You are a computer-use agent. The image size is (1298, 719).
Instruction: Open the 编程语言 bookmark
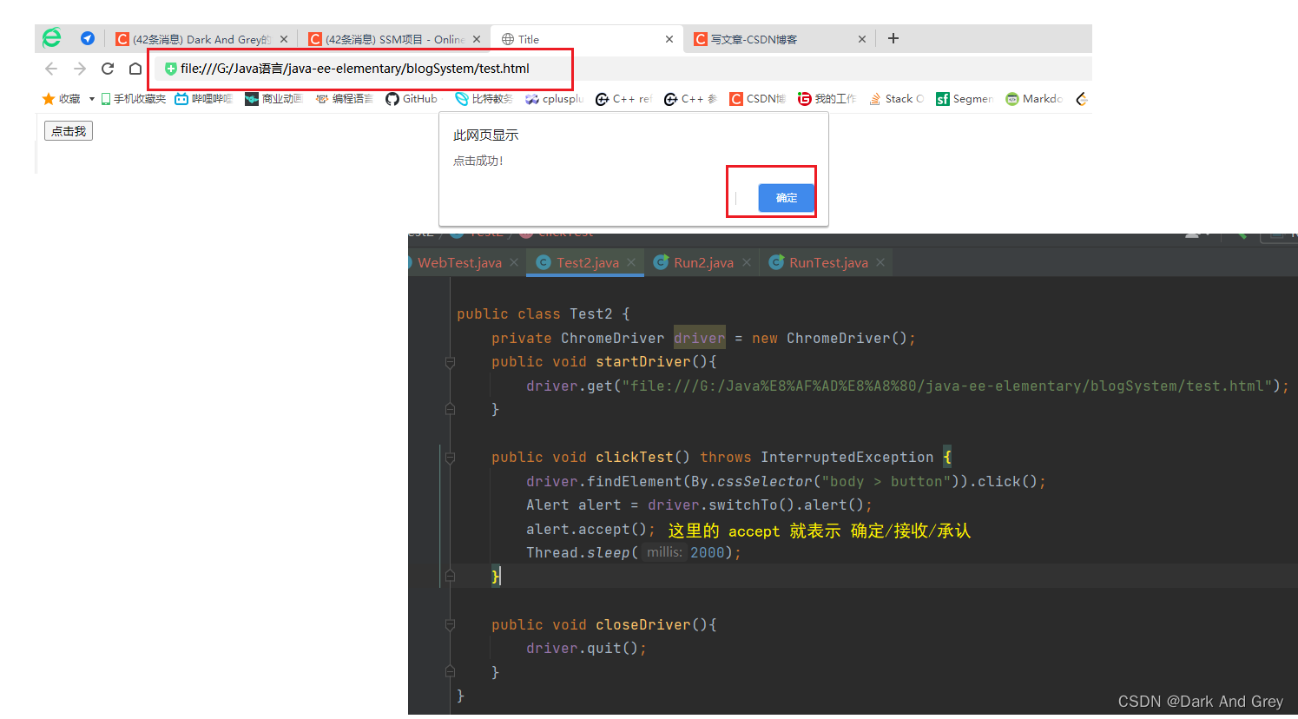pos(344,99)
